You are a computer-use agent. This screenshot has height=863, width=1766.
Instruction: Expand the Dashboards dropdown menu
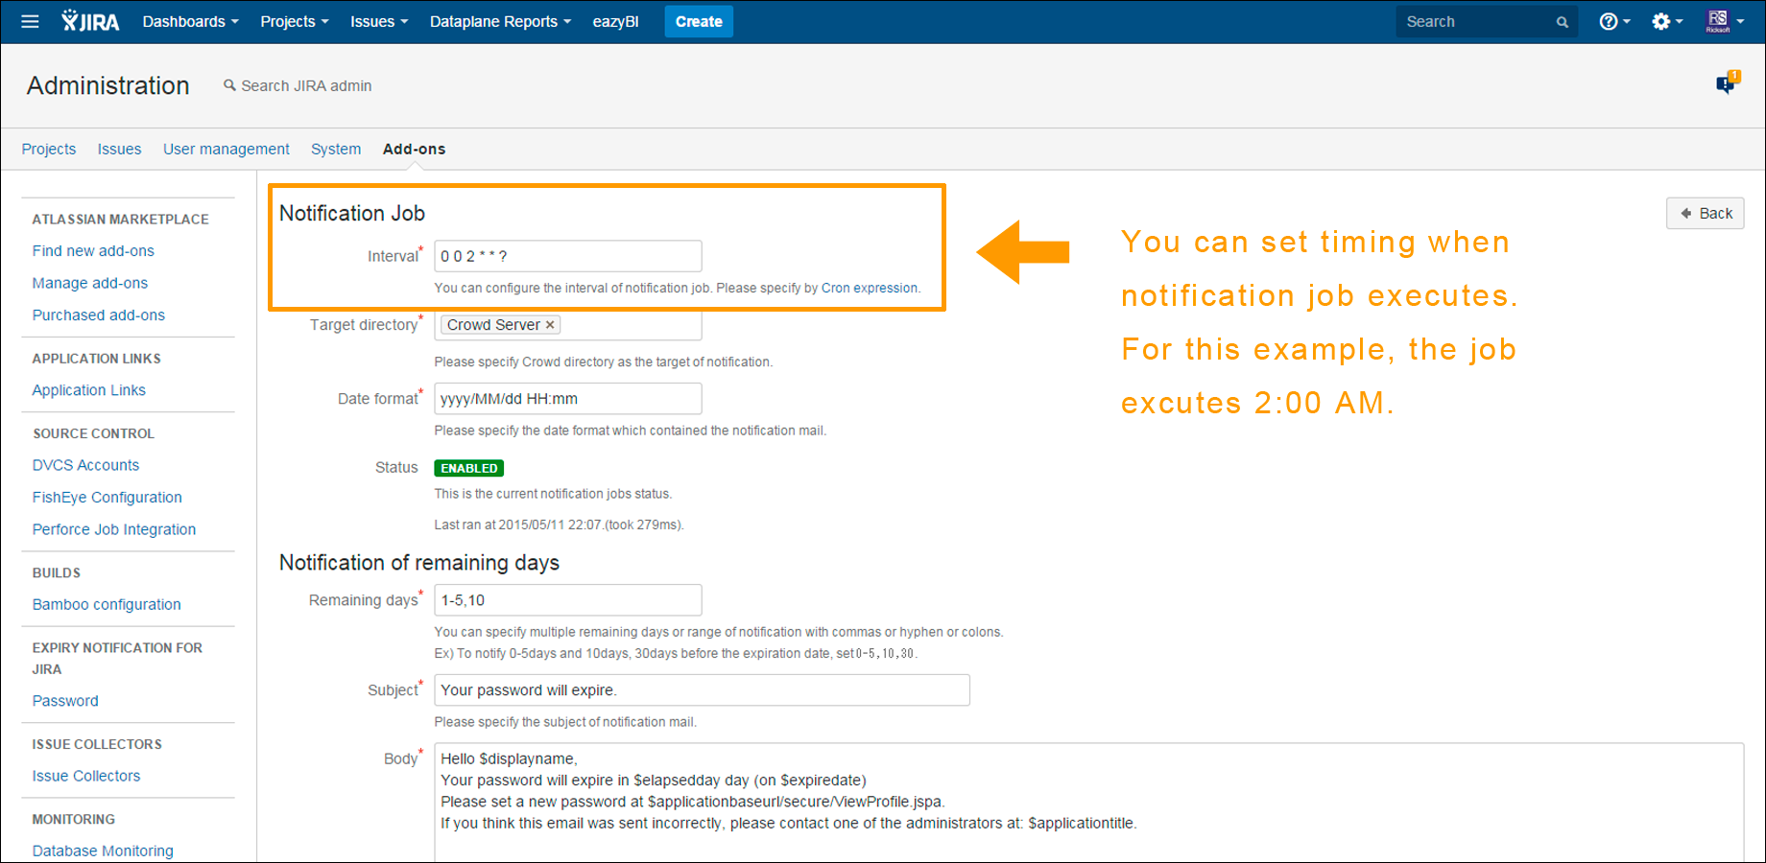click(190, 21)
